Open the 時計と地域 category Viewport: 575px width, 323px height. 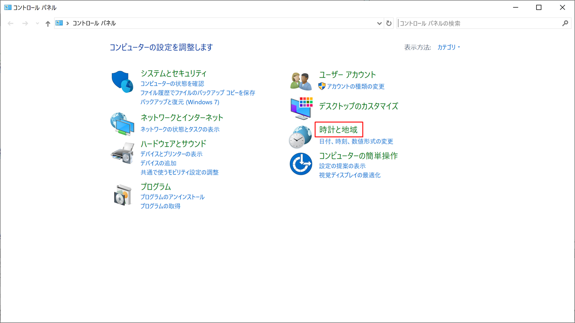[338, 130]
